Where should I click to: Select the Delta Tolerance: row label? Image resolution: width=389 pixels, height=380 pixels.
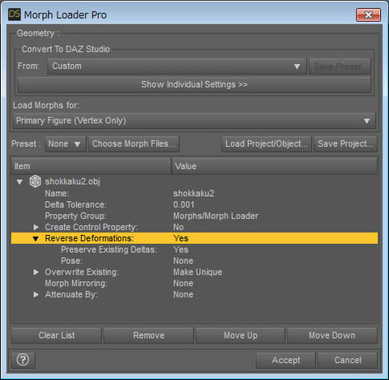[x=75, y=205]
